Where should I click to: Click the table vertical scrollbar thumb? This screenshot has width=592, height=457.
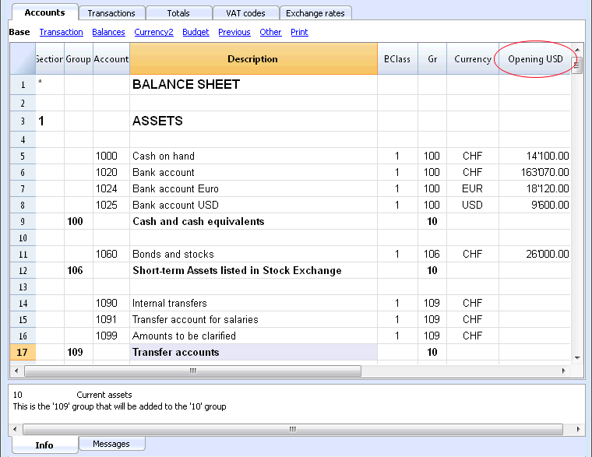tap(577, 65)
